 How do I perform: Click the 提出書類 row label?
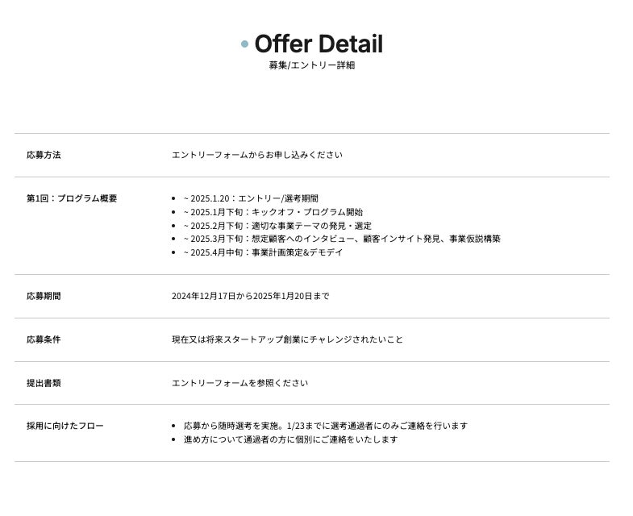44,383
